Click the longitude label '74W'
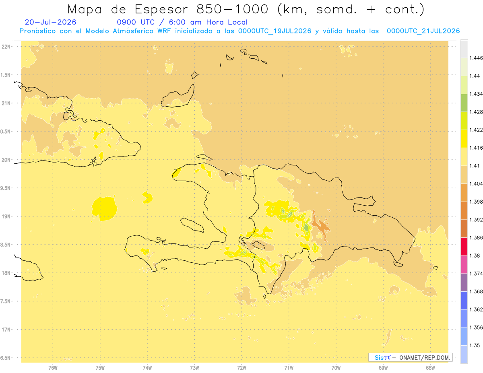The width and height of the screenshot is (483, 373). [x=147, y=368]
